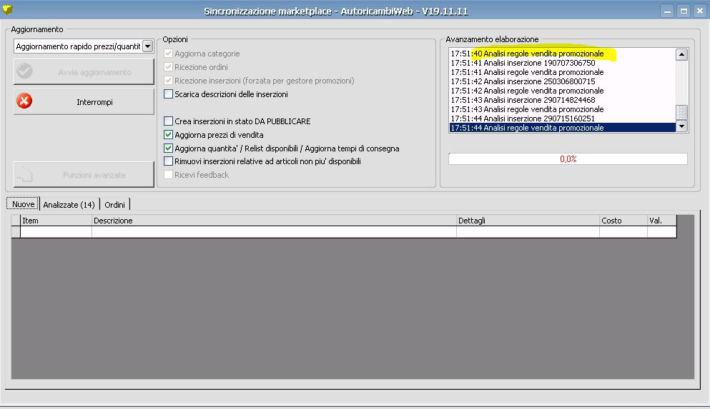Switch to the Ordini tab

(114, 205)
